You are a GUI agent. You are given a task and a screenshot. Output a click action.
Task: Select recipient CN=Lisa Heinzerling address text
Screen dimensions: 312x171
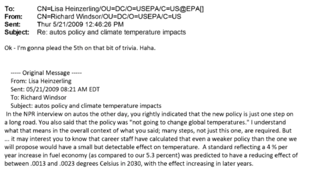(120, 9)
